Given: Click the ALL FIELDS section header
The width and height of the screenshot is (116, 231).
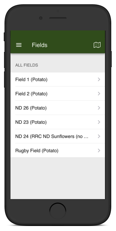Looking at the screenshot, I should pyautogui.click(x=27, y=65).
